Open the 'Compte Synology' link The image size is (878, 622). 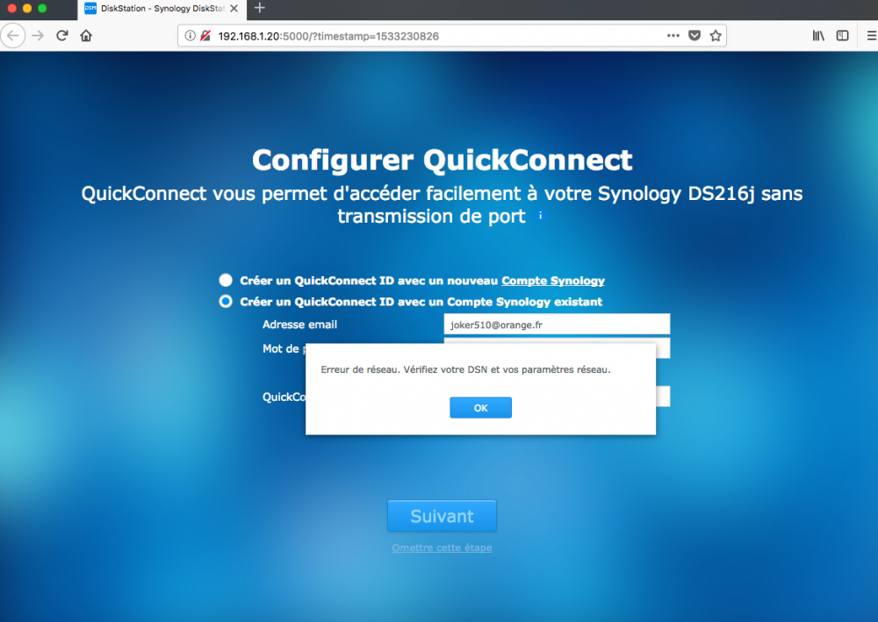[x=552, y=281]
